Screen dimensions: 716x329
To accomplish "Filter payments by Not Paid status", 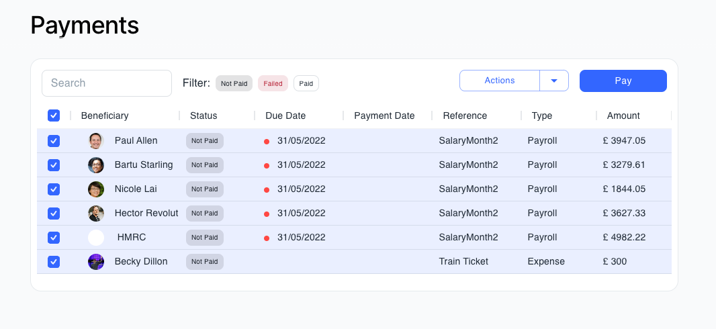I will click(x=234, y=84).
